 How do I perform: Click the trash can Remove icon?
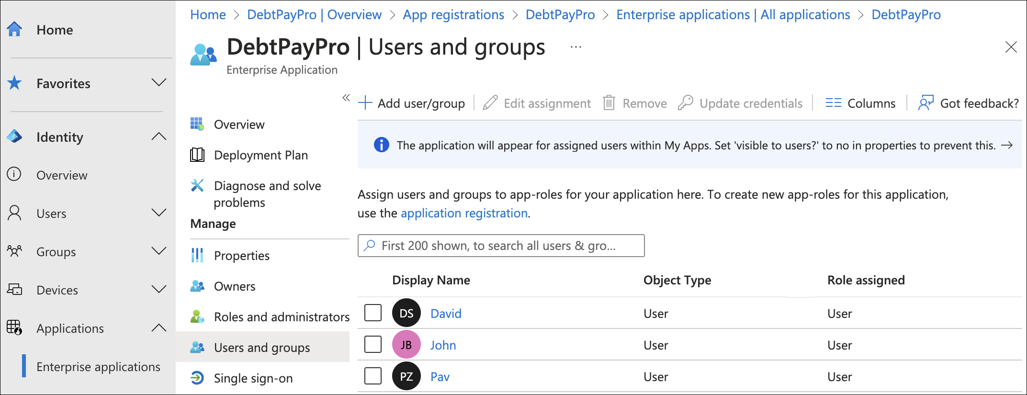609,103
